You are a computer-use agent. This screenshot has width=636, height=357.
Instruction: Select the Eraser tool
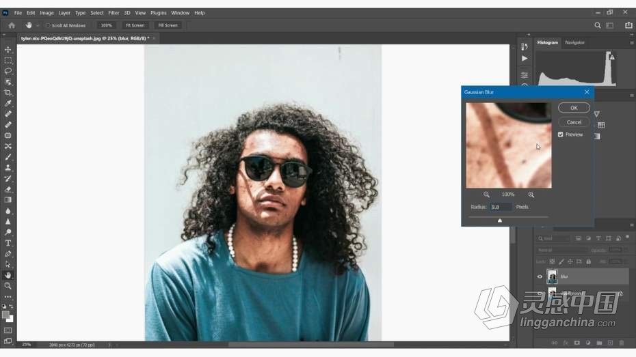(8, 189)
